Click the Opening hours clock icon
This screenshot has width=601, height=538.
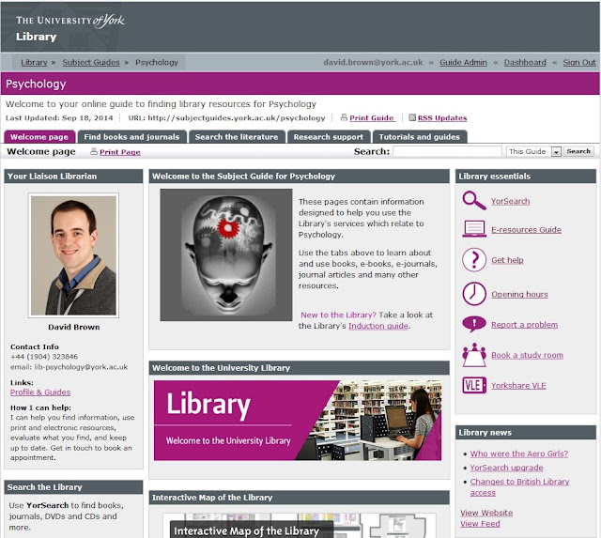pyautogui.click(x=474, y=294)
